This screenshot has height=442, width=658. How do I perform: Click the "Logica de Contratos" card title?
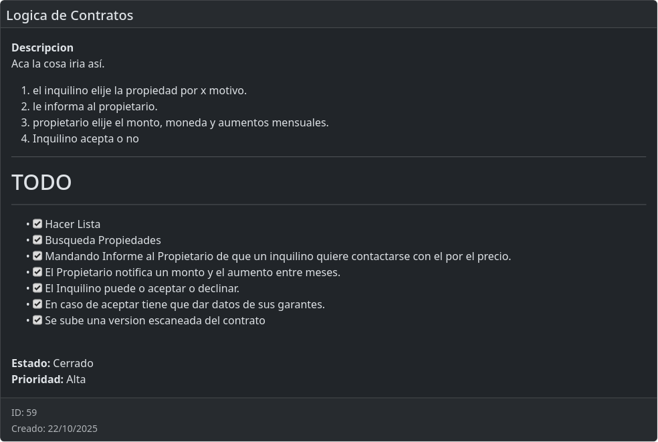pos(70,15)
